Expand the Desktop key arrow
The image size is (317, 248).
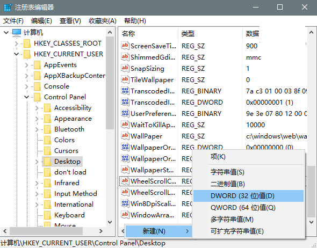tap(37, 162)
